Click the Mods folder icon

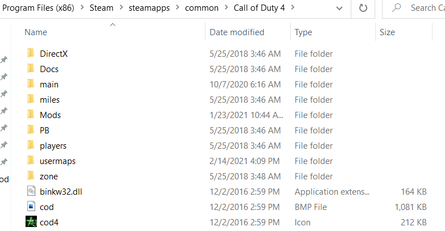click(31, 115)
